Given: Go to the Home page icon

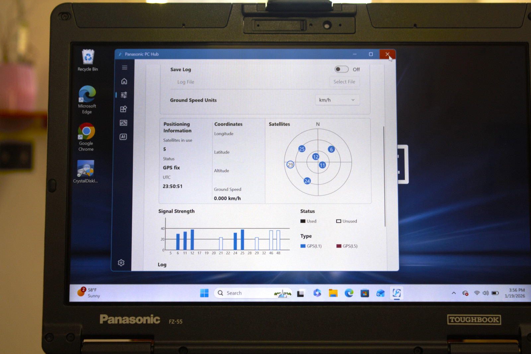Looking at the screenshot, I should [x=124, y=81].
